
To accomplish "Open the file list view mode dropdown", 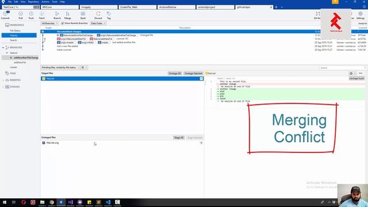I will click(x=84, y=68).
